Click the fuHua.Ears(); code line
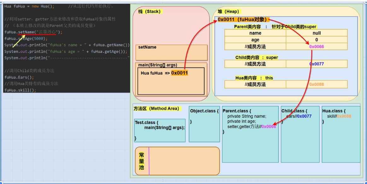Image resolution: width=367 pixels, height=184 pixels. (x=19, y=77)
